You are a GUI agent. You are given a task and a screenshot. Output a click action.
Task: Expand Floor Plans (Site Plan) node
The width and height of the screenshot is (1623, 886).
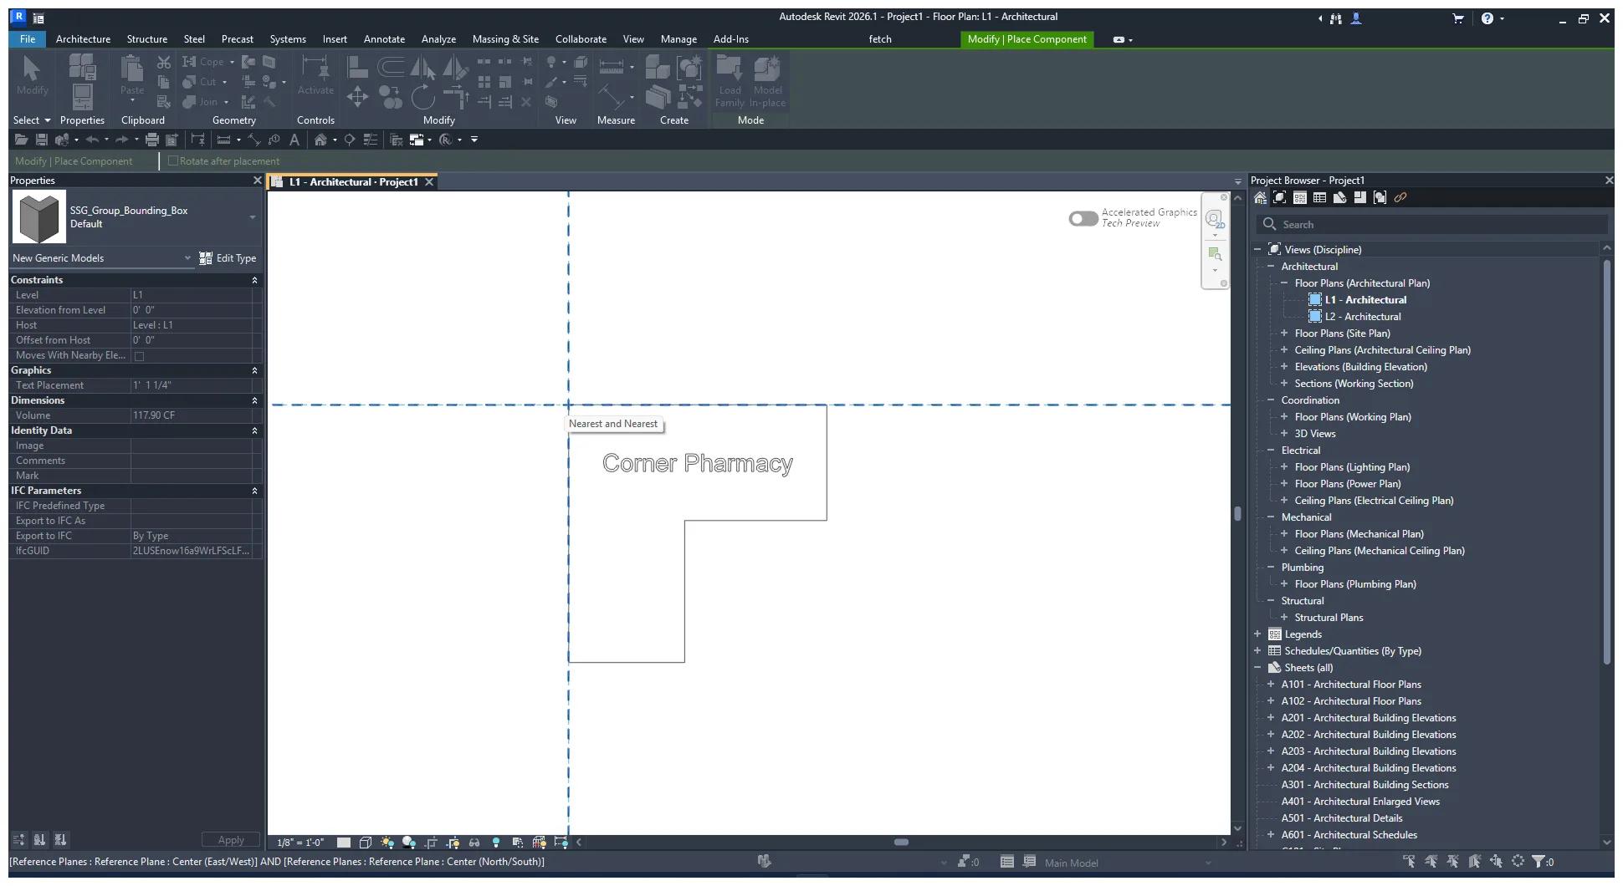1284,333
